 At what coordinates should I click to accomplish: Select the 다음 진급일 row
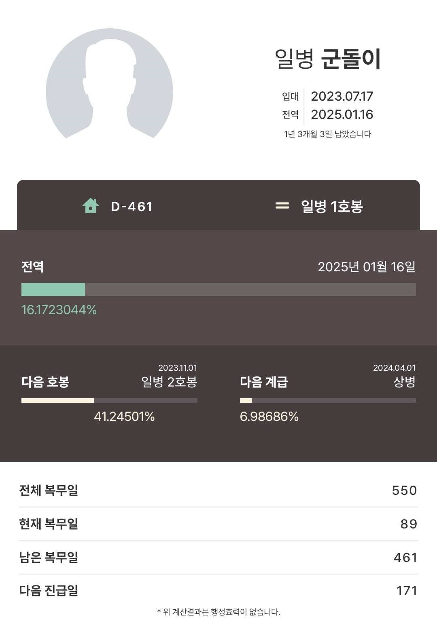tap(218, 591)
